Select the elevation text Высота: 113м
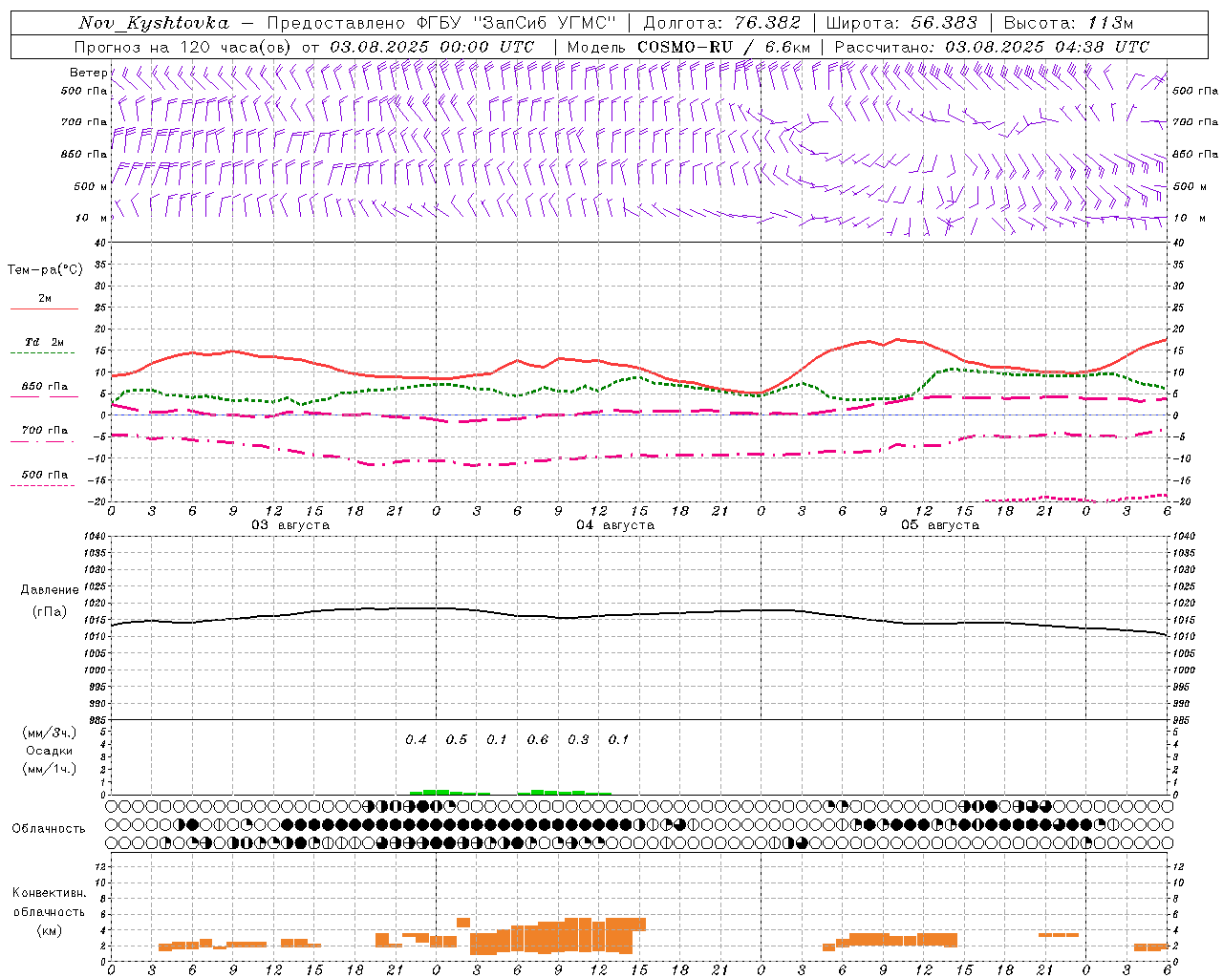 point(1068,23)
